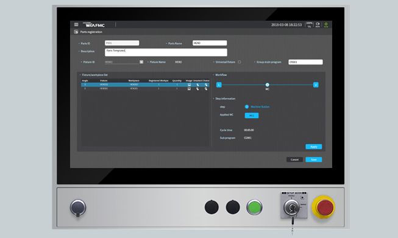Toggle the MC1 applied machine button
The width and height of the screenshot is (398, 238).
click(252, 116)
